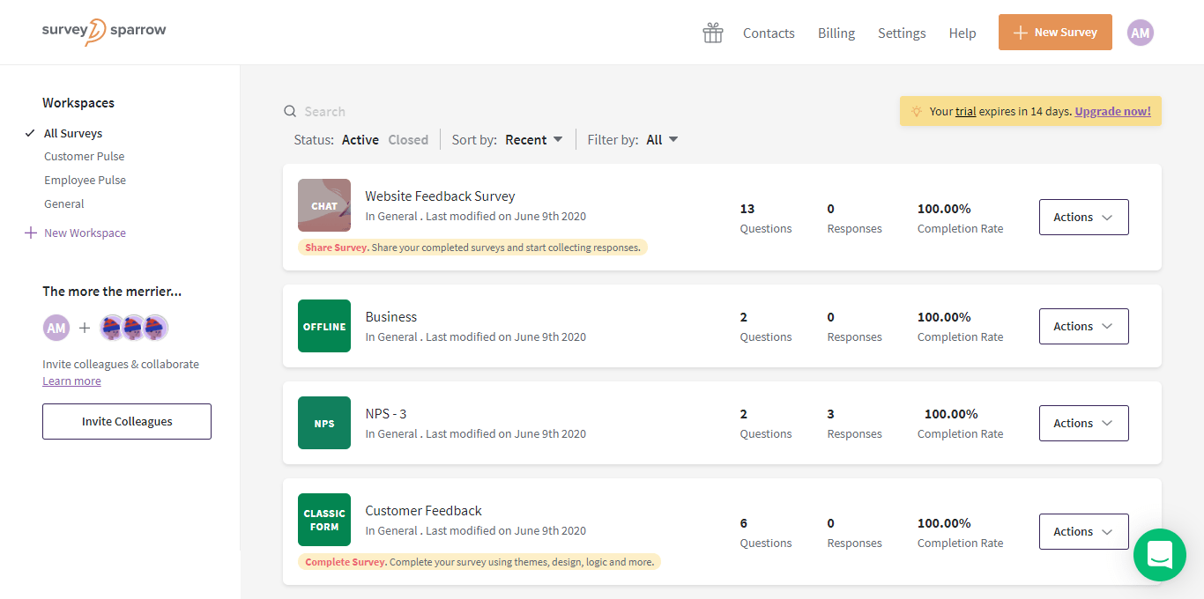Click the Classic Form survey icon
Image resolution: width=1204 pixels, height=599 pixels.
(324, 520)
